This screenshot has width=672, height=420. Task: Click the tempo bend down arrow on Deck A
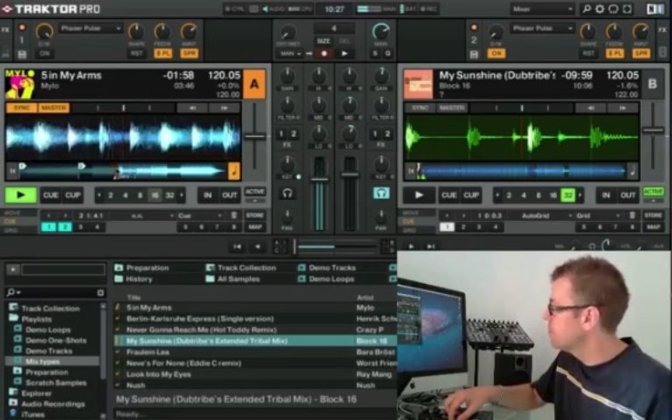[192, 108]
